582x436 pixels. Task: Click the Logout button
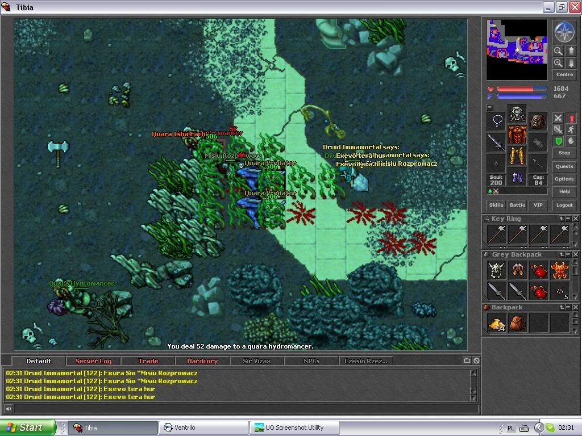pyautogui.click(x=564, y=205)
